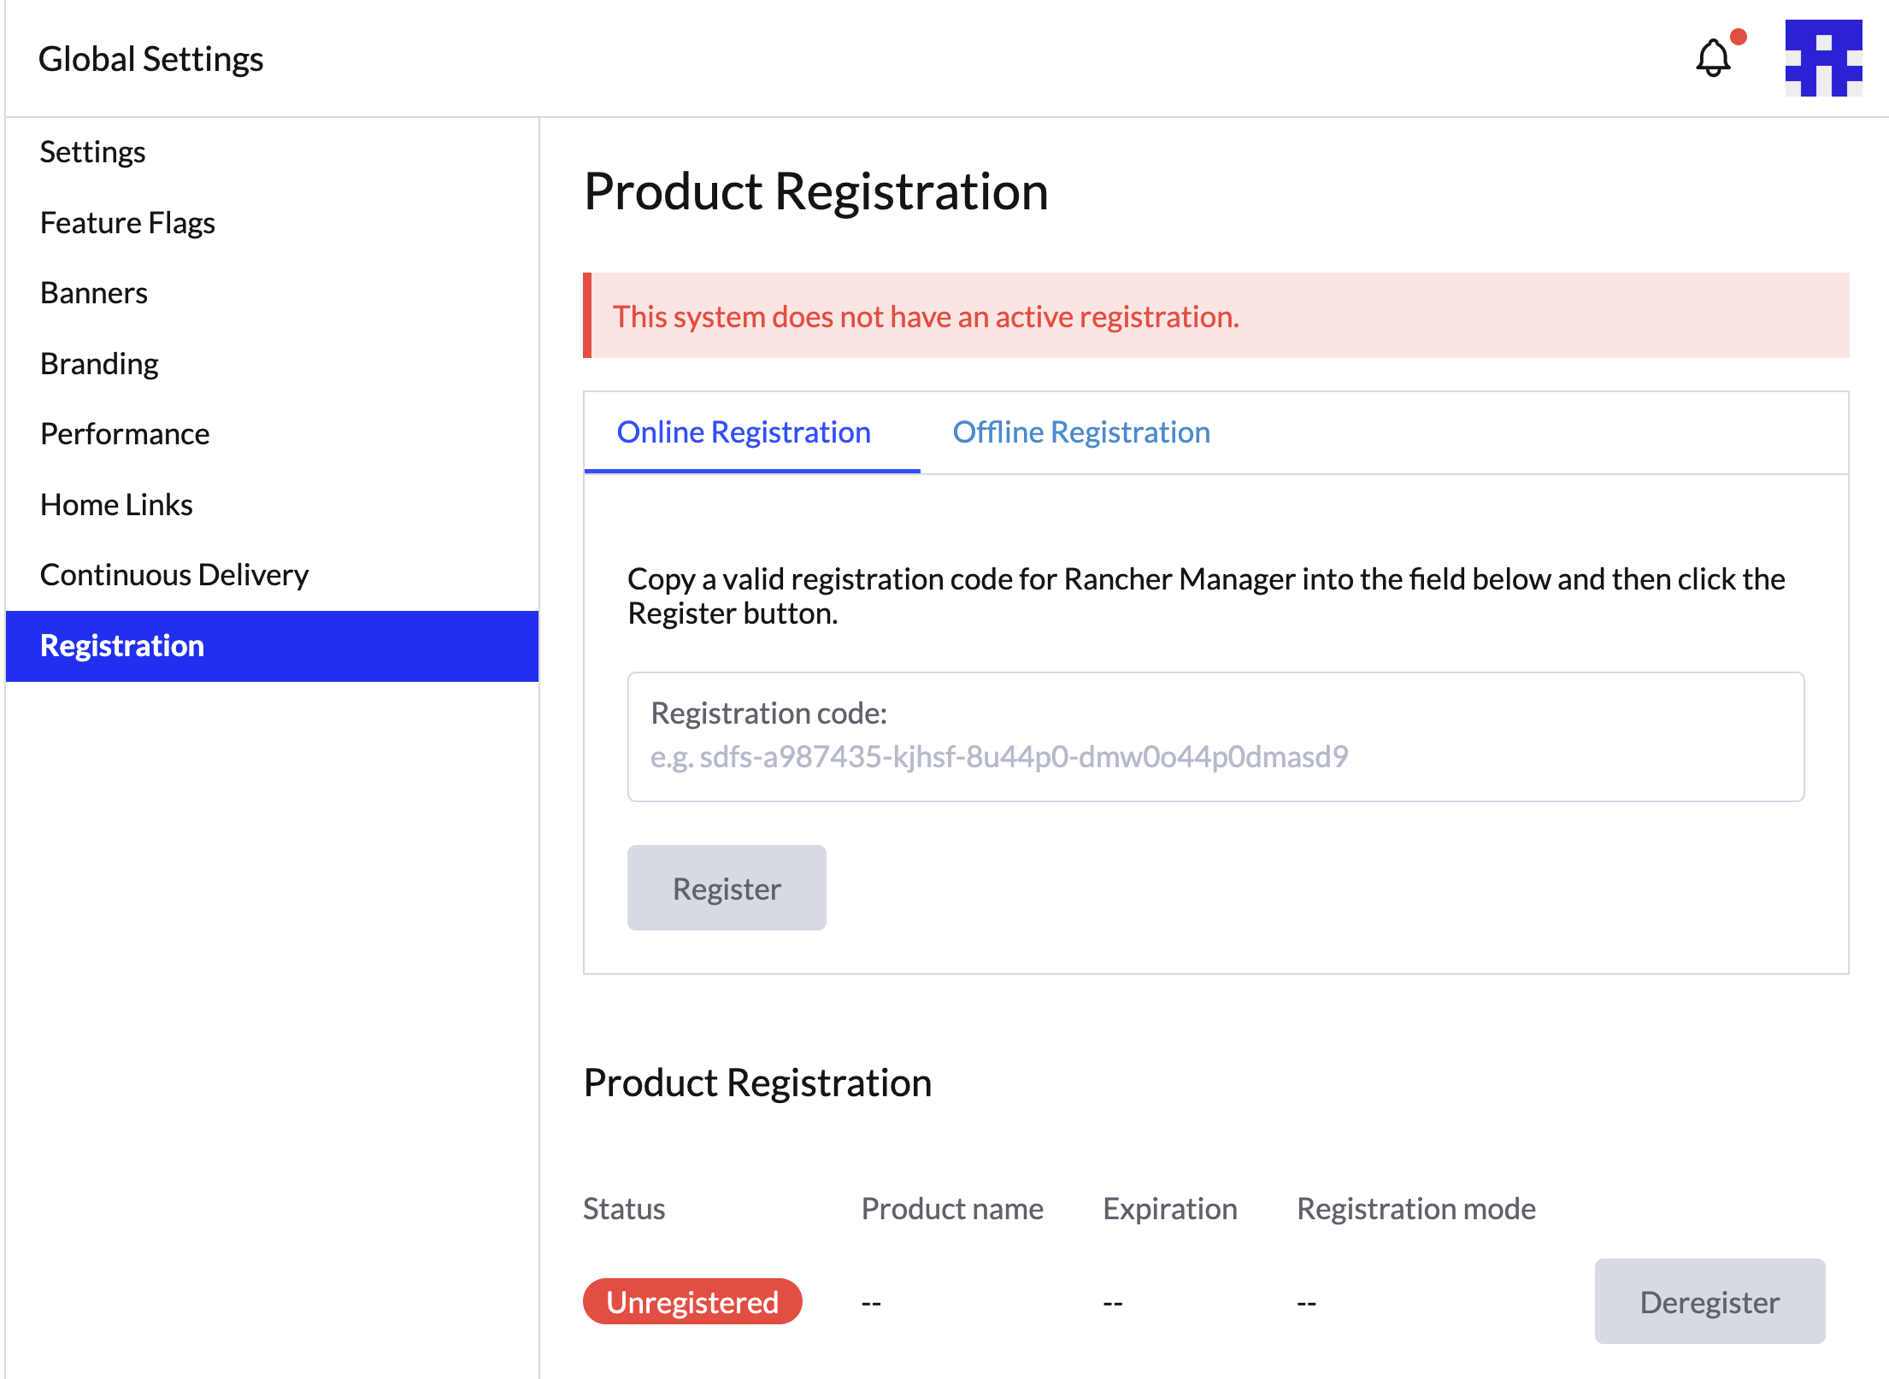Viewport: 1889px width, 1379px height.
Task: Select Continuous Delivery in the sidebar
Action: tap(174, 574)
